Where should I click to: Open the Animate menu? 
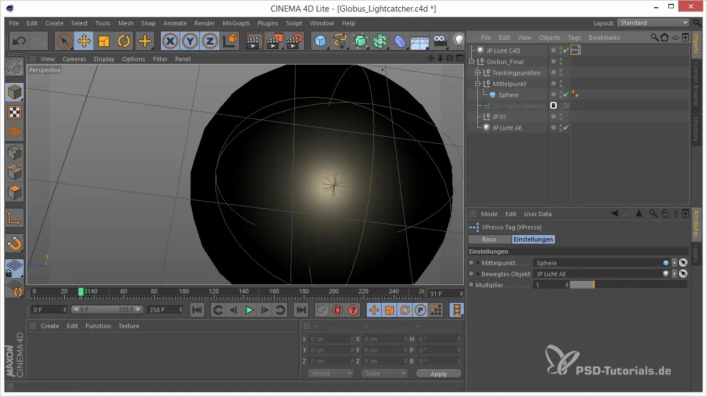tap(175, 23)
